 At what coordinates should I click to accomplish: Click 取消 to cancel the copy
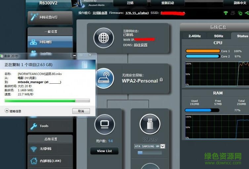(x=81, y=111)
